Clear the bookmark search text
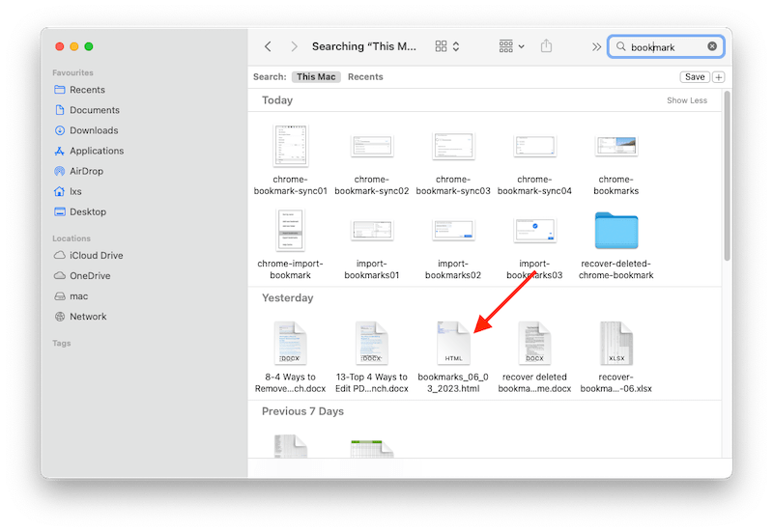This screenshot has height=532, width=773. coord(712,46)
